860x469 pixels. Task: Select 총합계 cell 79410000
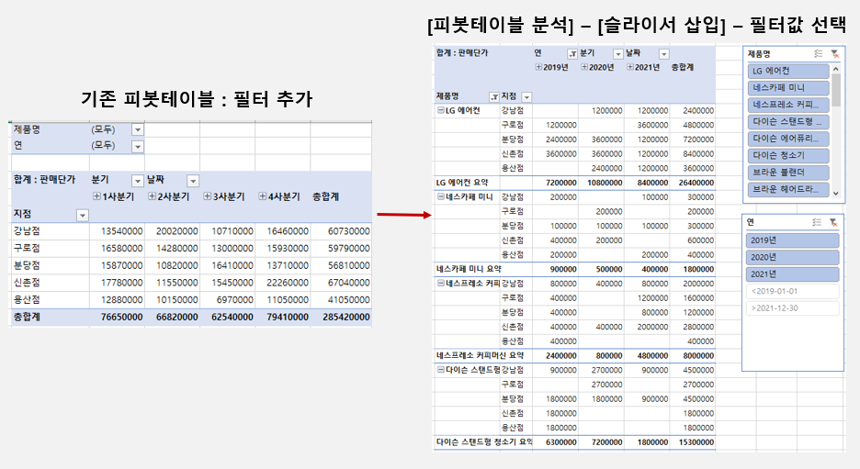[283, 317]
